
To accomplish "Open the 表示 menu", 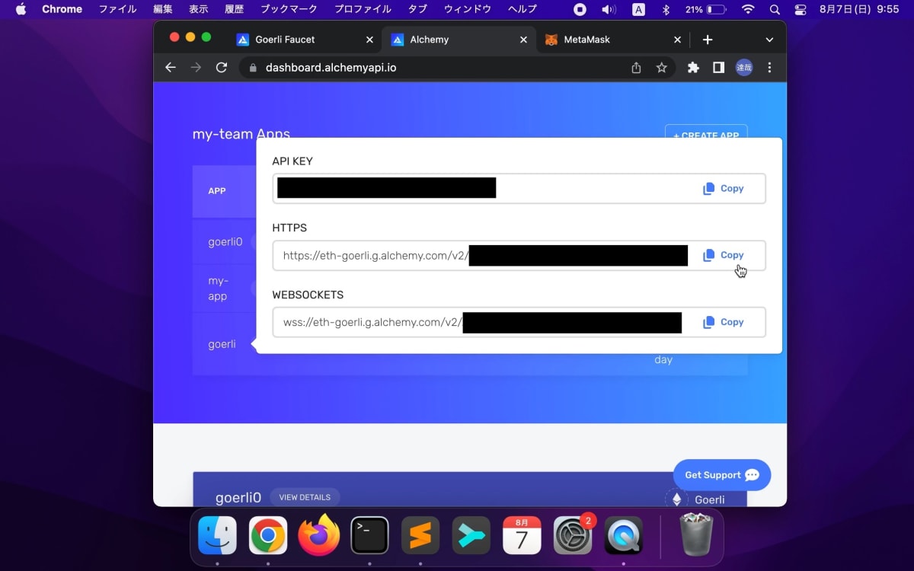I will (x=199, y=9).
